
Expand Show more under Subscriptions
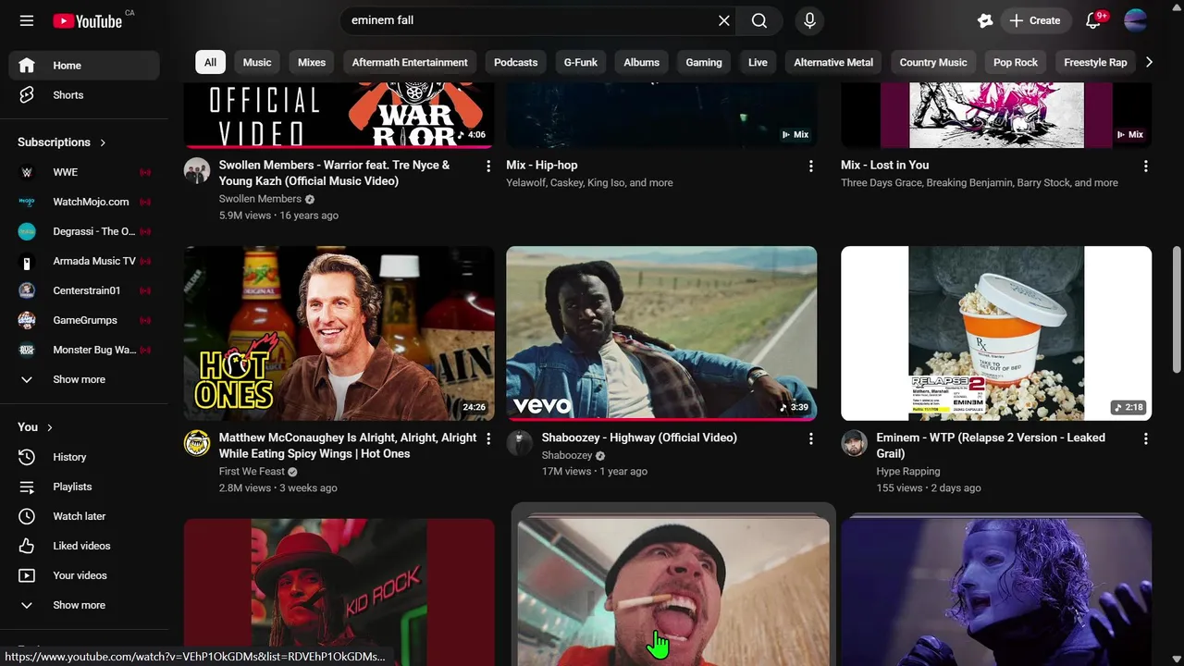pyautogui.click(x=84, y=379)
